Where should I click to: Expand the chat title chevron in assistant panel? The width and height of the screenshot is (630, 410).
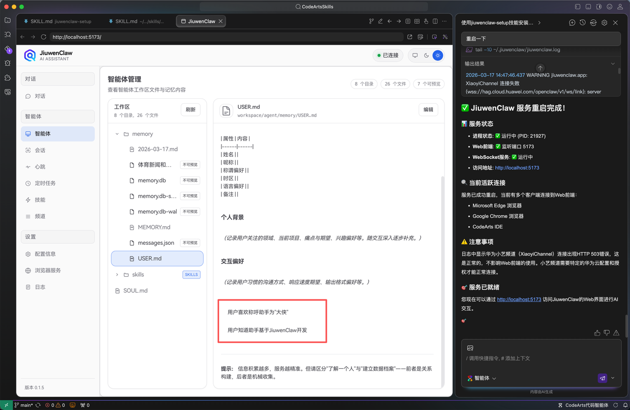[x=539, y=23]
